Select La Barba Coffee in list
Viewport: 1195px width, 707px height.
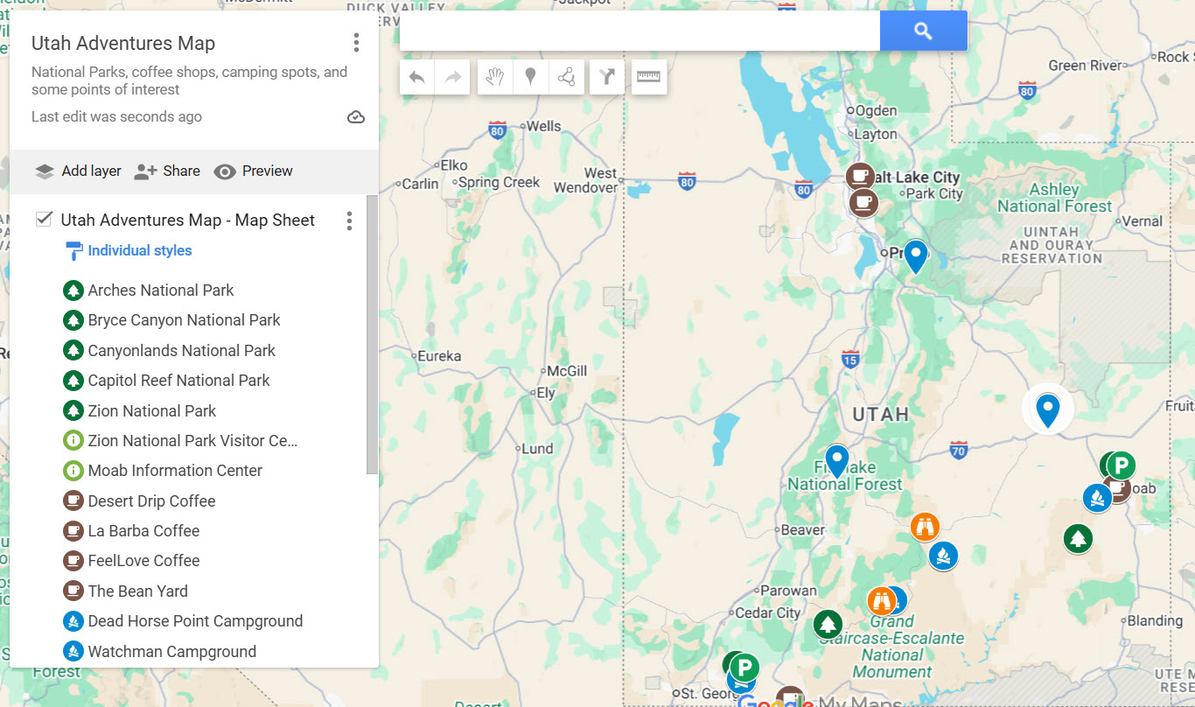pos(143,531)
